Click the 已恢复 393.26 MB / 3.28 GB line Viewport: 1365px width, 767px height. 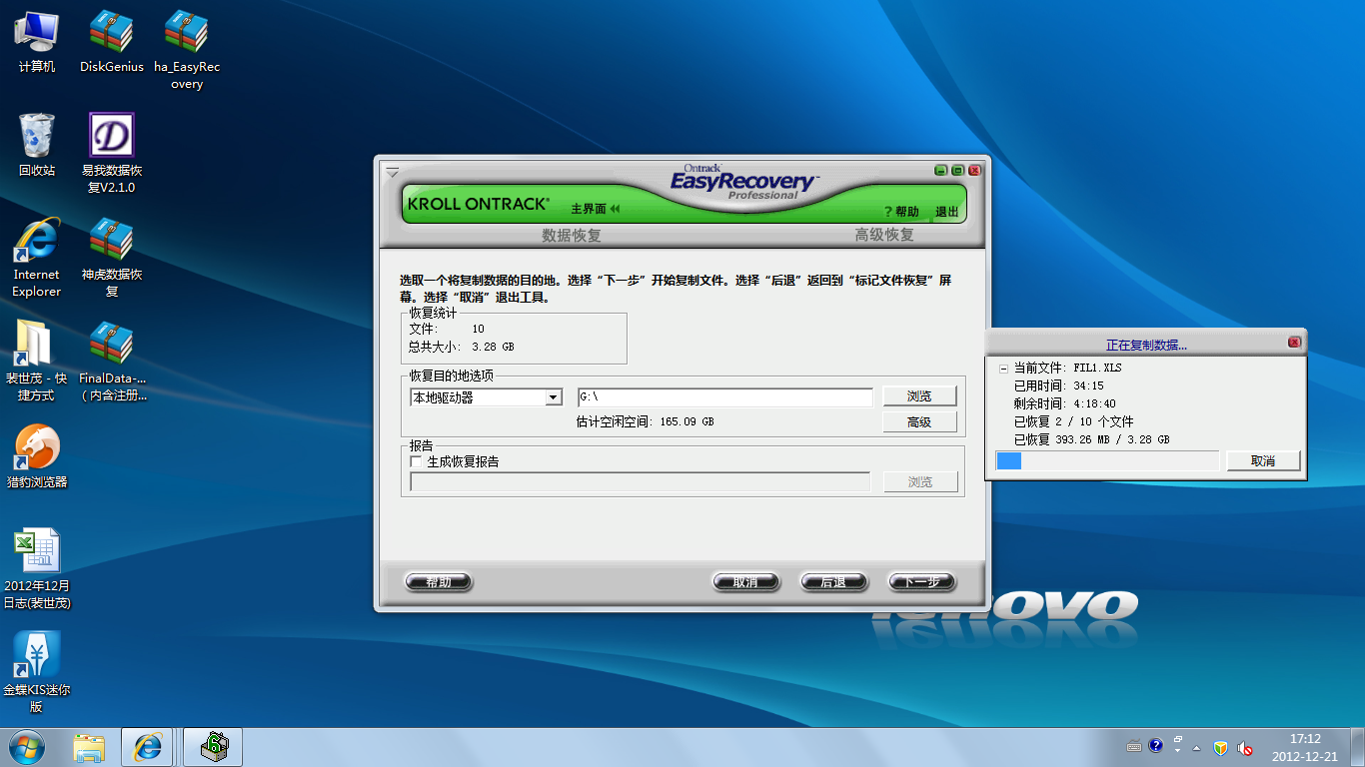(1091, 439)
